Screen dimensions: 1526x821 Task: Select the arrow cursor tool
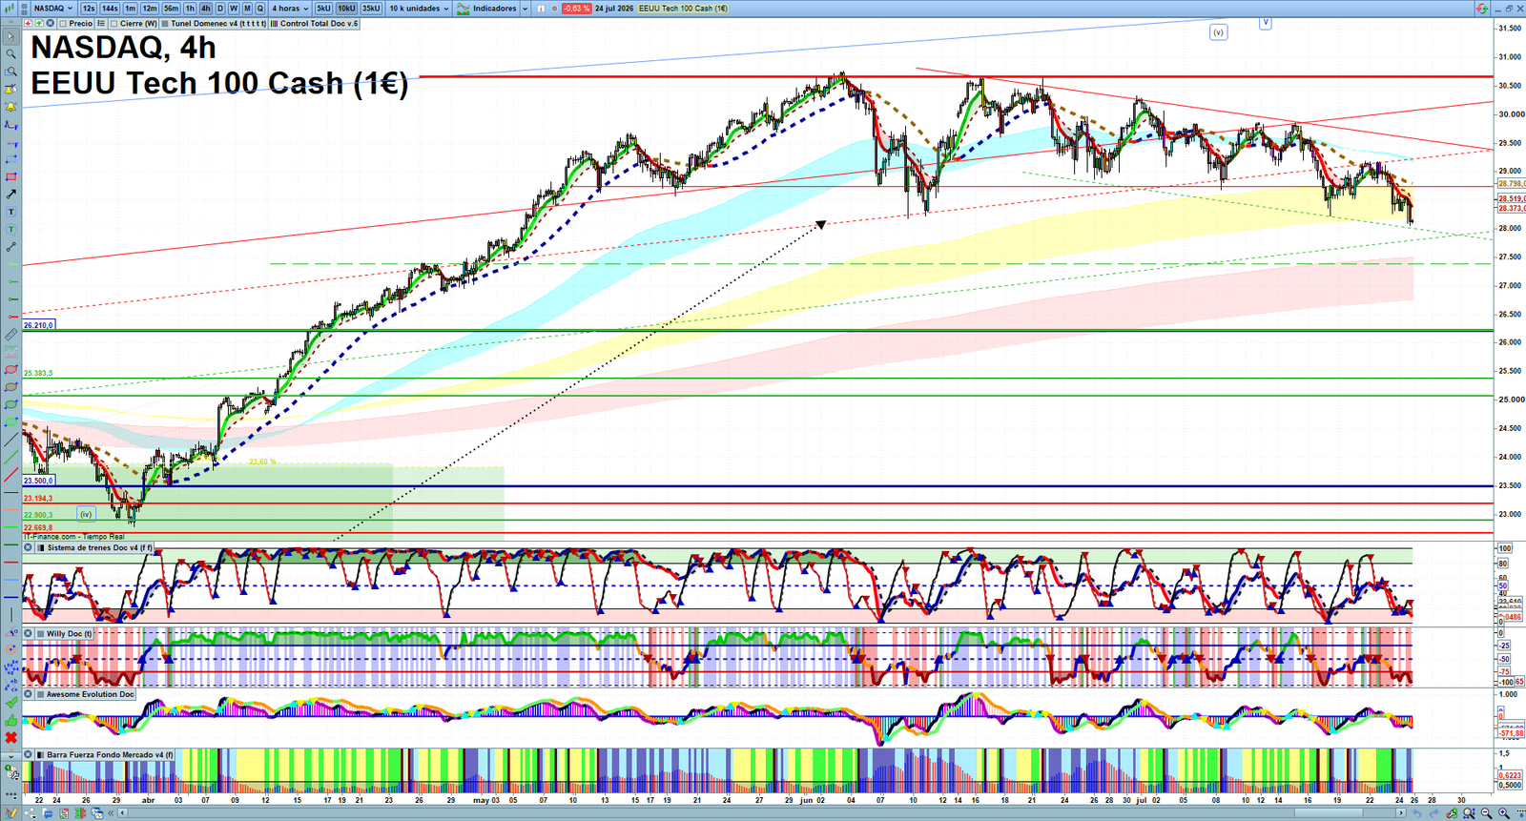tap(11, 36)
